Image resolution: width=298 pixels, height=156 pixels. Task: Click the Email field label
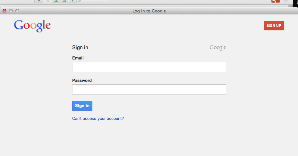(78, 58)
